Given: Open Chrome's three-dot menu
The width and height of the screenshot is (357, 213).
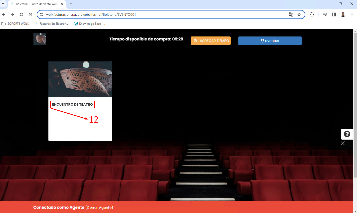Looking at the screenshot, I should tap(352, 14).
